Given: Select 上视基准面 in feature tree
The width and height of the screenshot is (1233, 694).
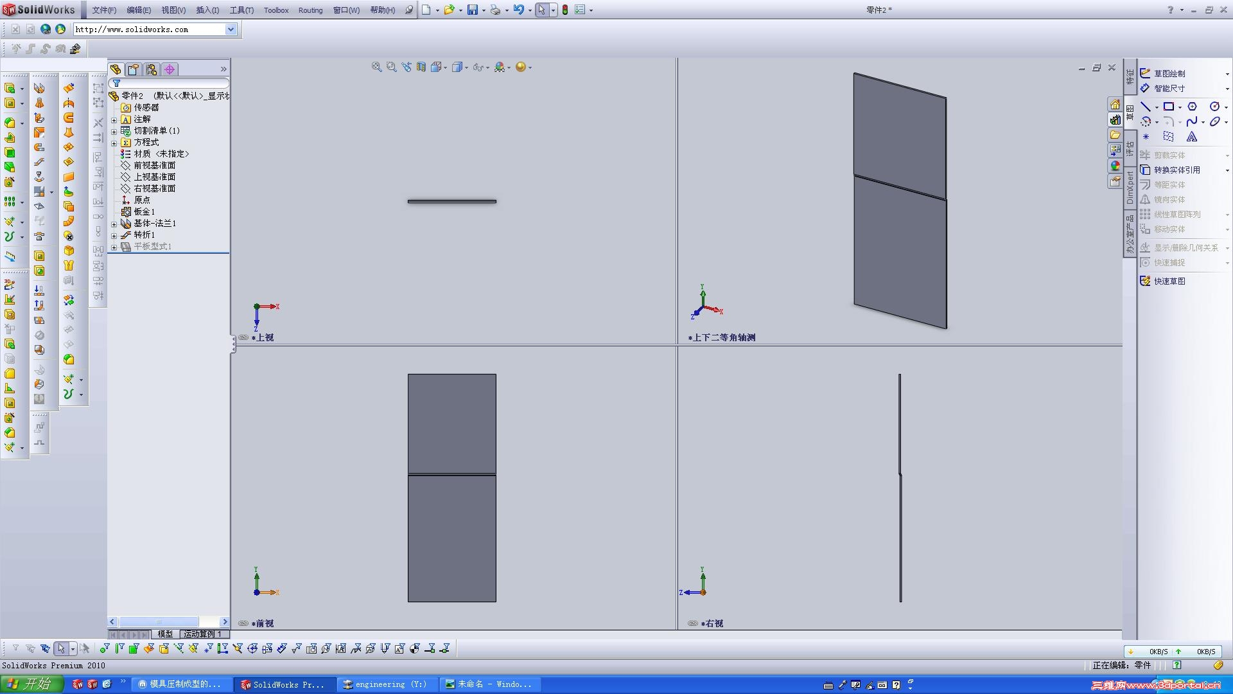Looking at the screenshot, I should click(154, 177).
